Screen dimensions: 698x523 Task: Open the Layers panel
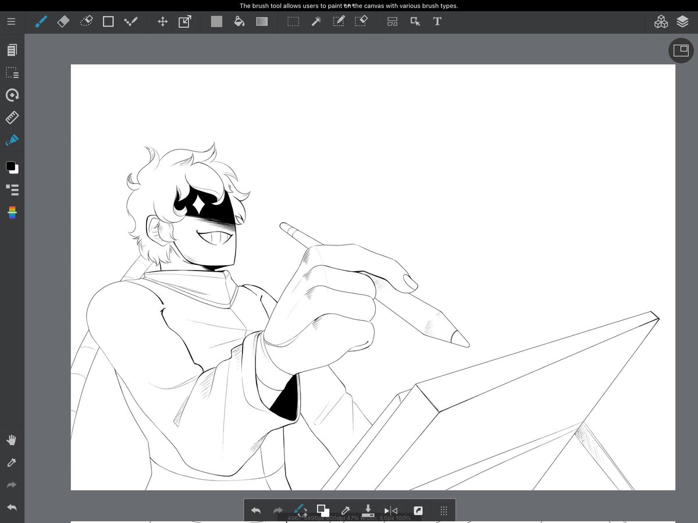[x=683, y=22]
